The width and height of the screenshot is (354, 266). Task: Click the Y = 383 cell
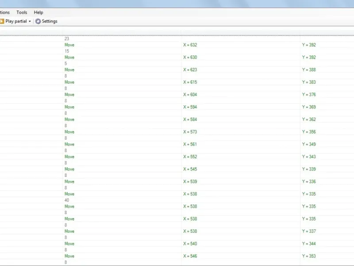coord(309,82)
